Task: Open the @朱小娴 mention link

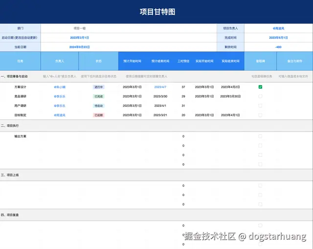Action: (60, 87)
